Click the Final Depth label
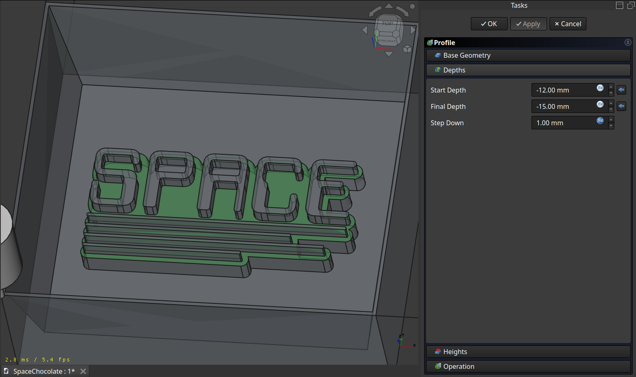Screen dimensions: 636x377 [448, 106]
